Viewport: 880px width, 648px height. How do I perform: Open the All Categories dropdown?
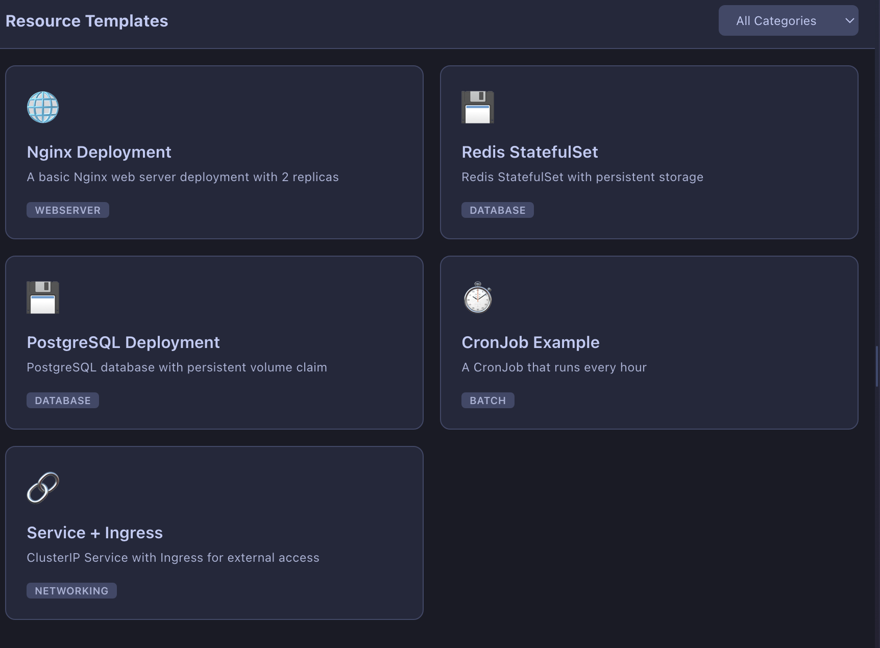(x=788, y=20)
